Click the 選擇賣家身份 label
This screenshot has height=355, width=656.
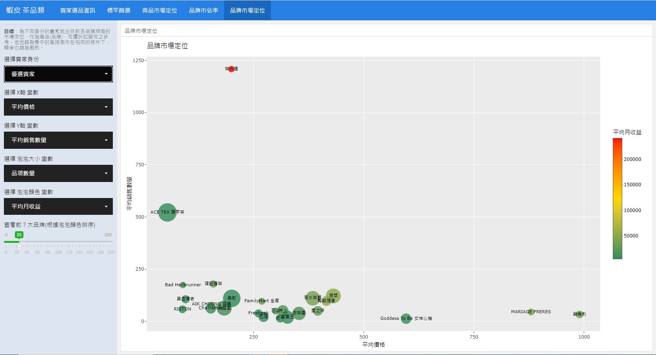tap(21, 59)
